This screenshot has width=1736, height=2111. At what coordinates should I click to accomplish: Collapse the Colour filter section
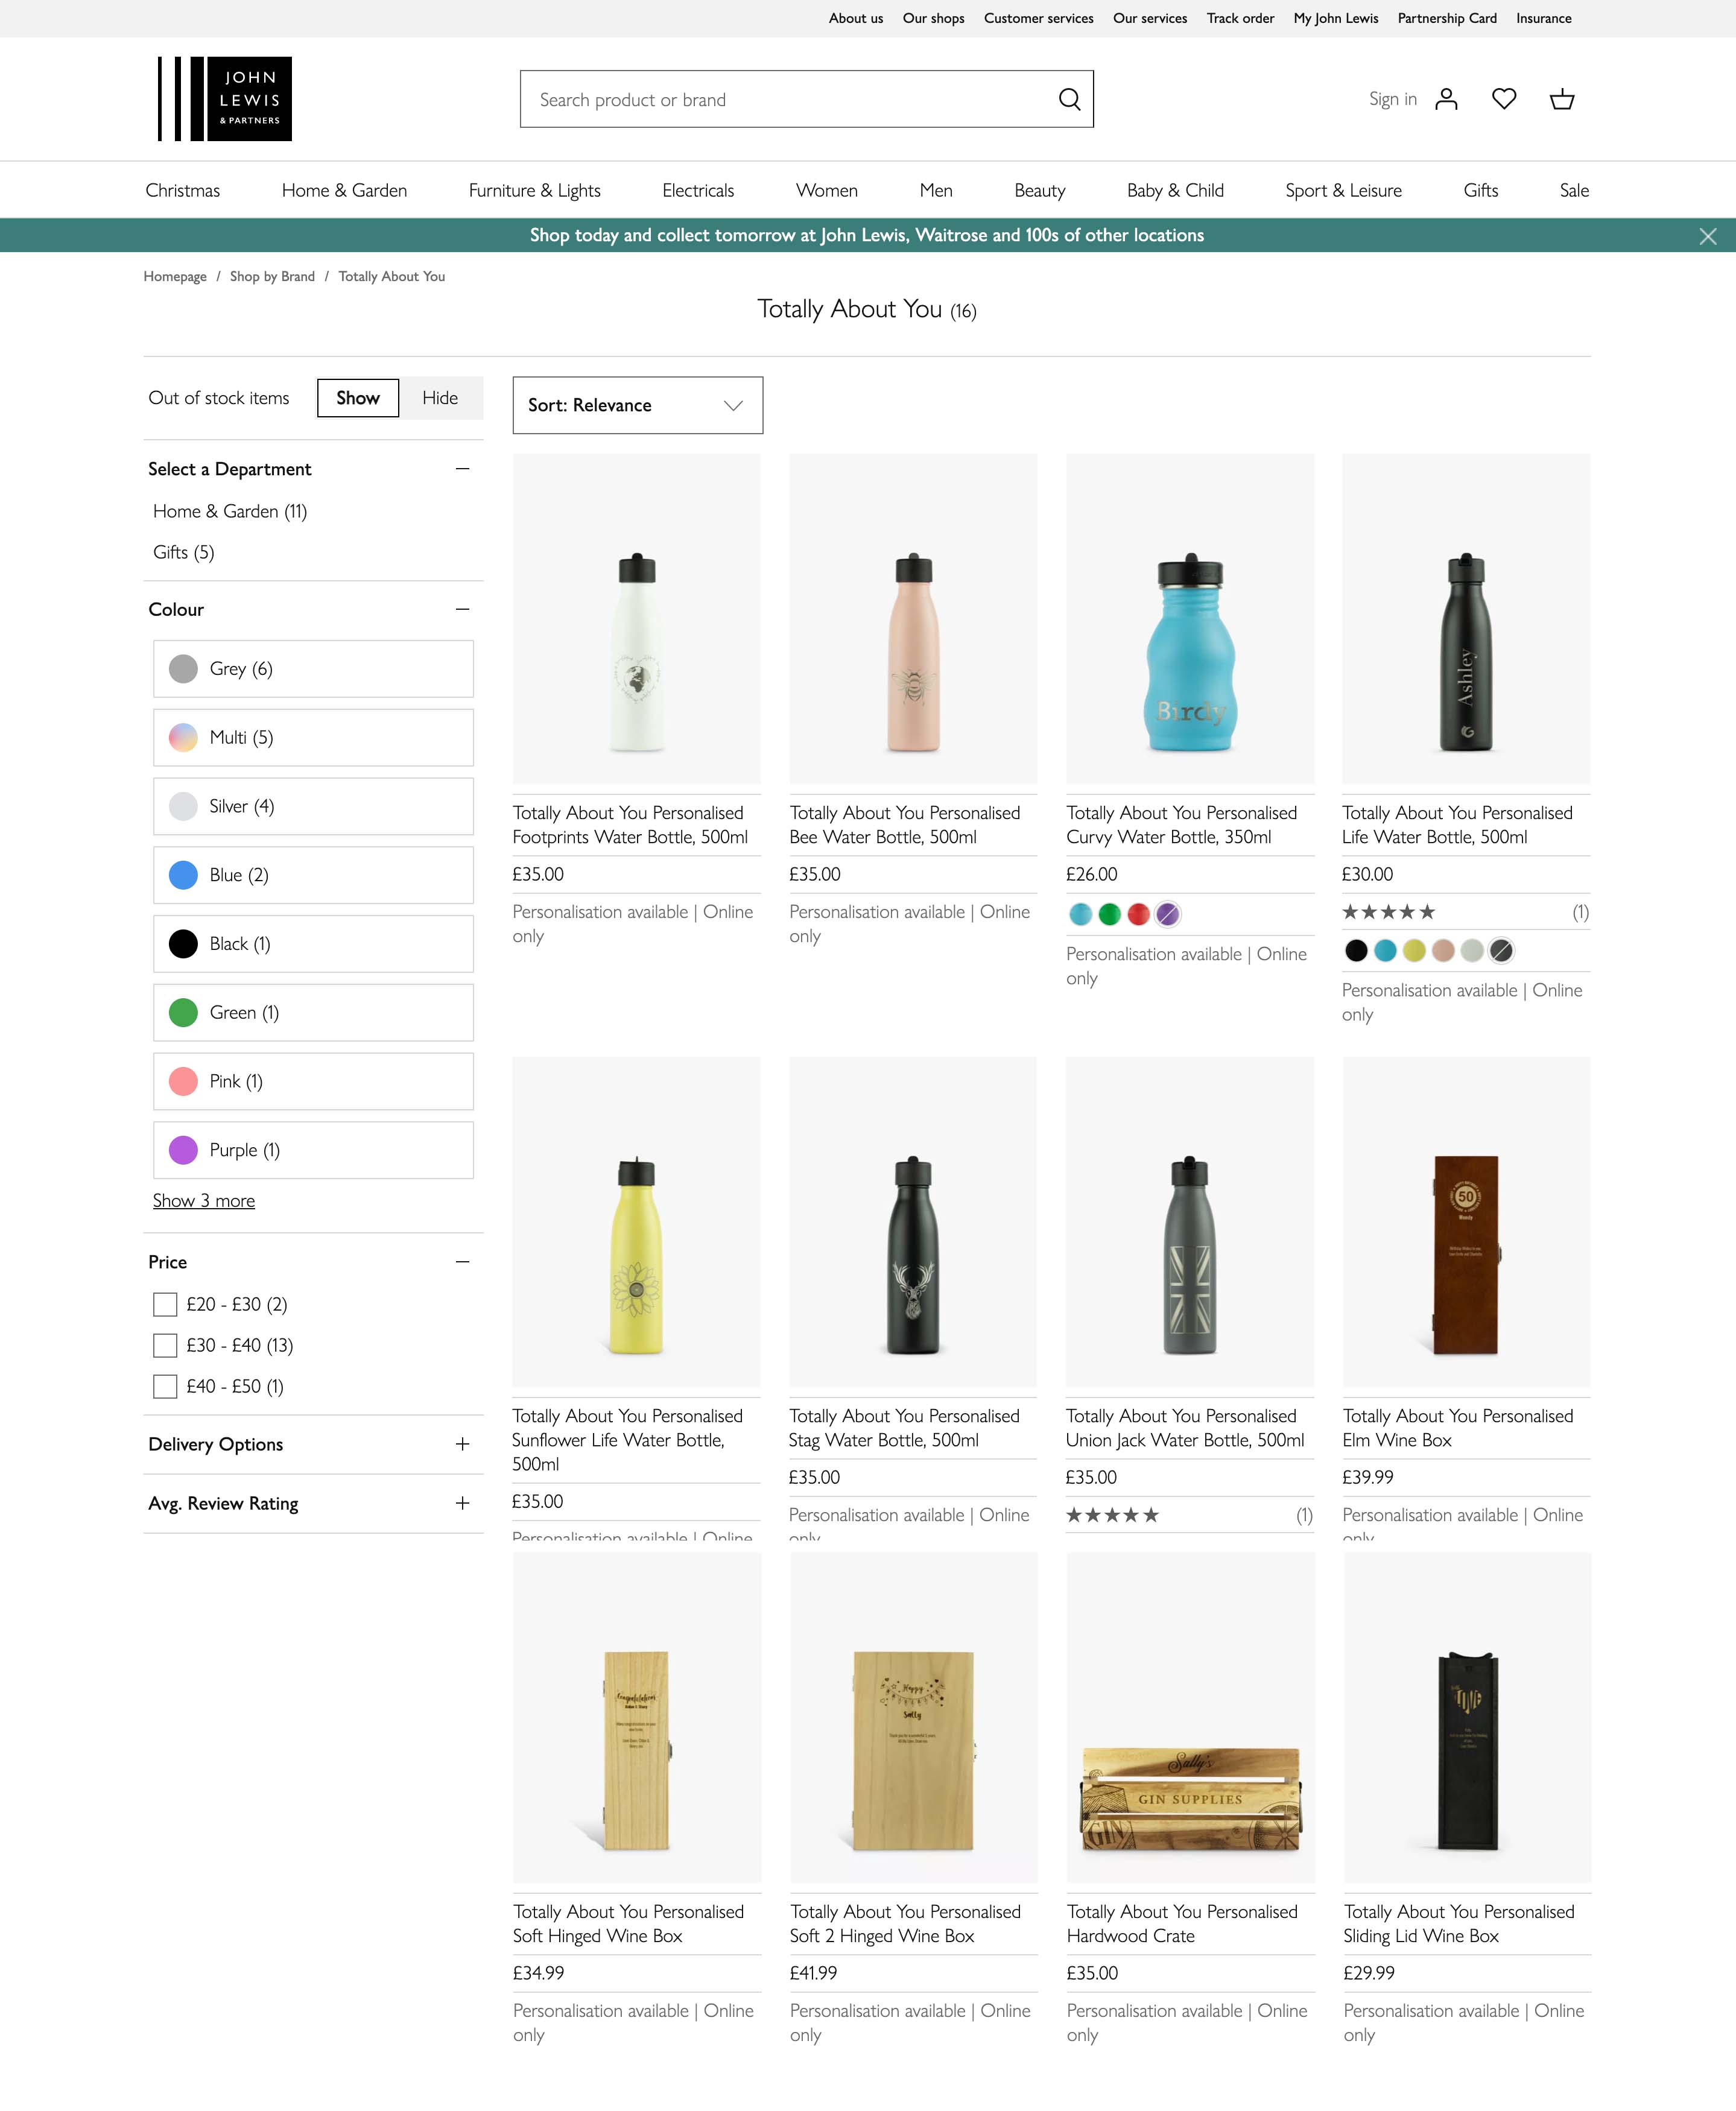click(462, 608)
